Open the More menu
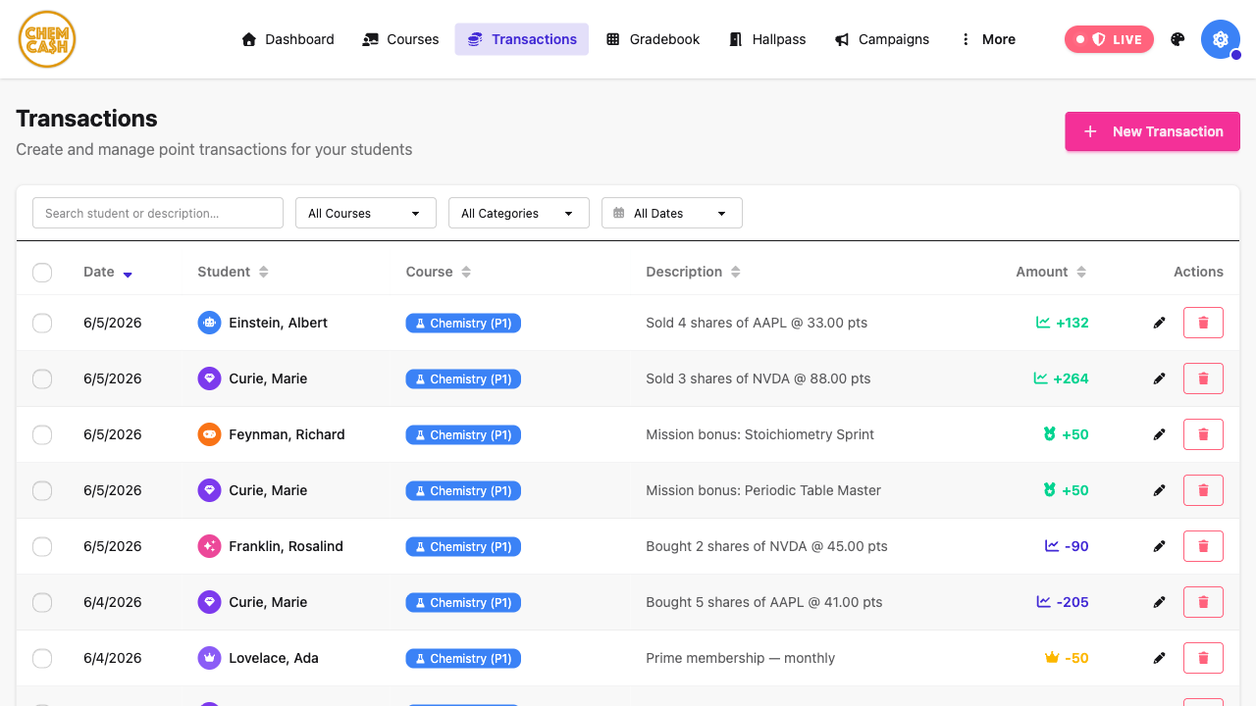The height and width of the screenshot is (706, 1256). pos(987,39)
